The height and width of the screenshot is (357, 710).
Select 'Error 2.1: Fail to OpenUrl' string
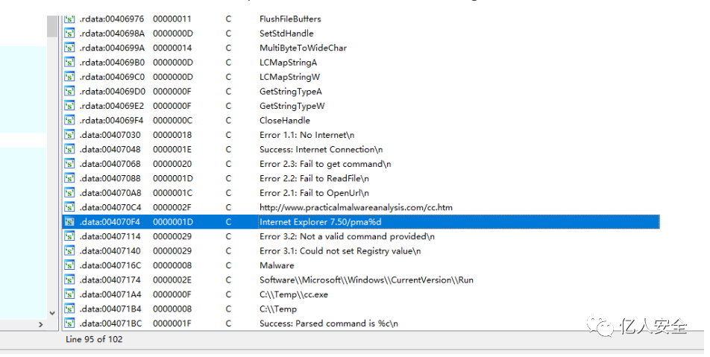point(314,192)
